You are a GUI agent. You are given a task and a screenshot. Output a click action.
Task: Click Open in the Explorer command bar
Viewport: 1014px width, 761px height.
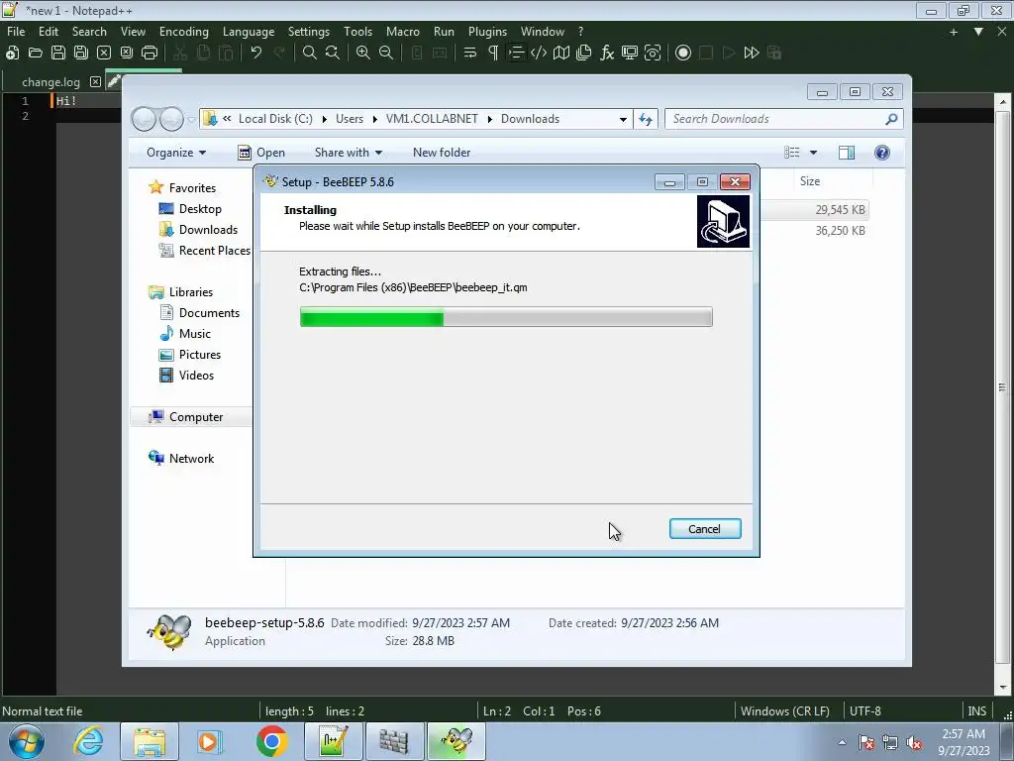(261, 153)
